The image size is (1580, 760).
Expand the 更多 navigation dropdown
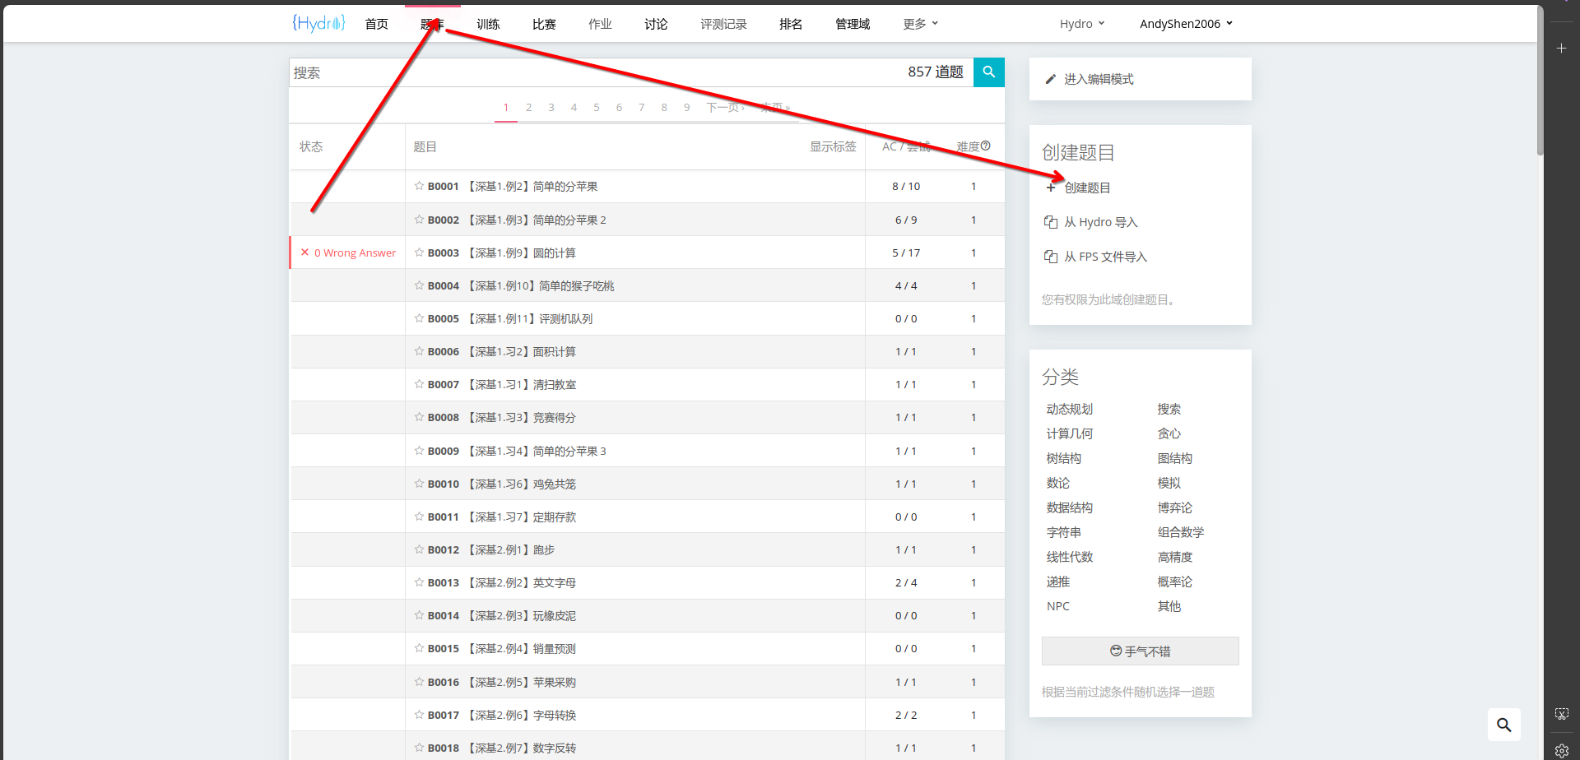pos(920,24)
